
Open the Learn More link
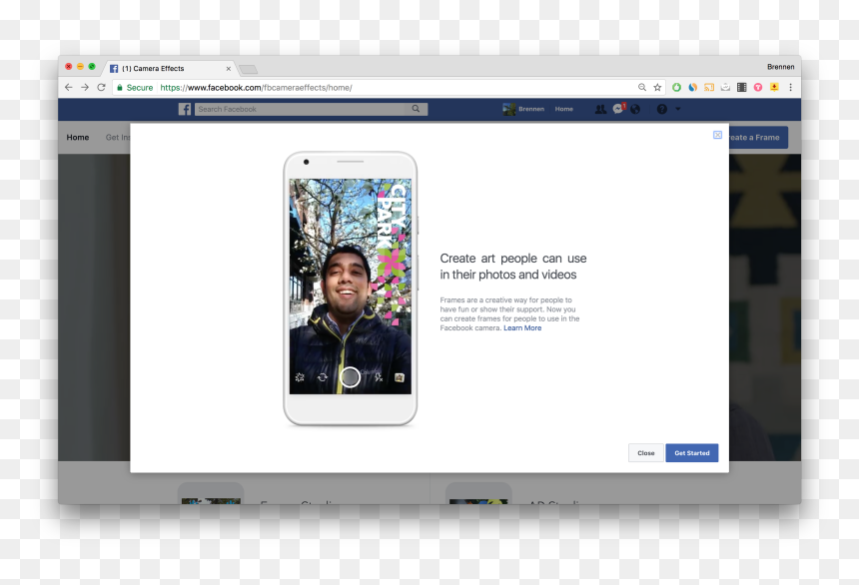pyautogui.click(x=522, y=328)
